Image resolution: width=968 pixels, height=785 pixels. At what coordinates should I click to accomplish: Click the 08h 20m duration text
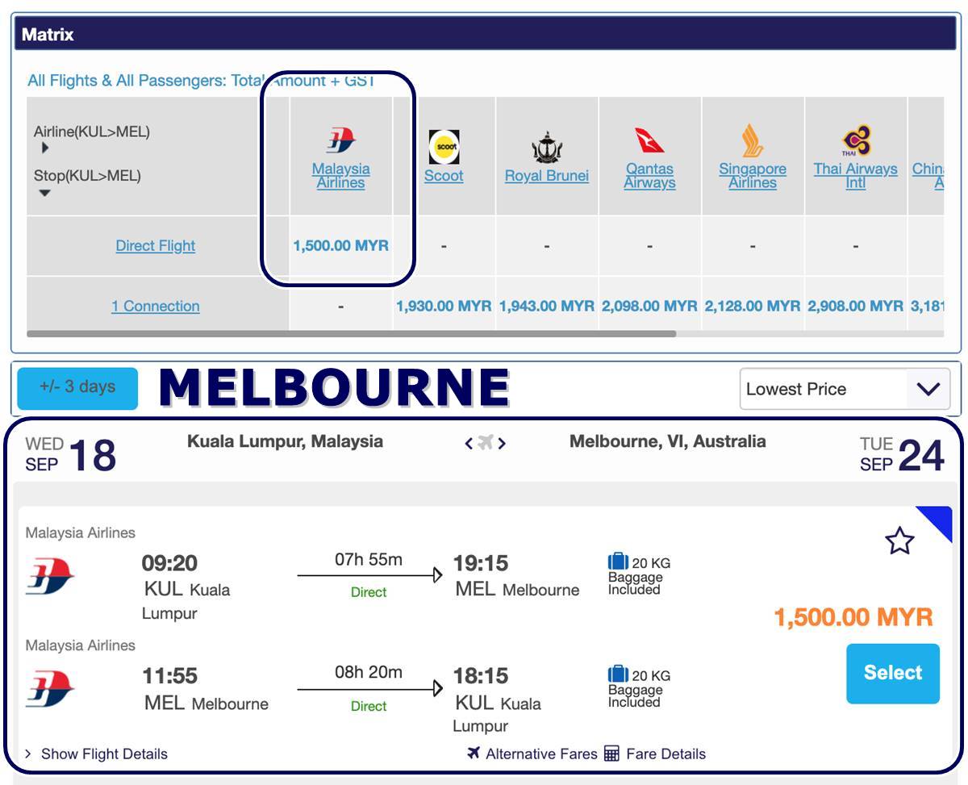click(x=369, y=672)
